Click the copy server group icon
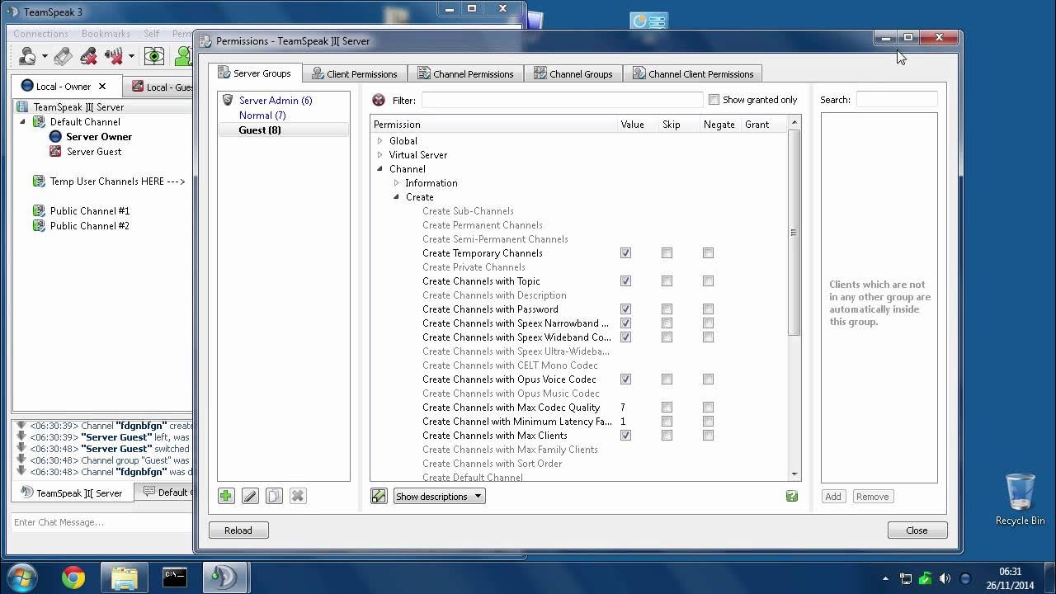1056x594 pixels. pyautogui.click(x=274, y=496)
